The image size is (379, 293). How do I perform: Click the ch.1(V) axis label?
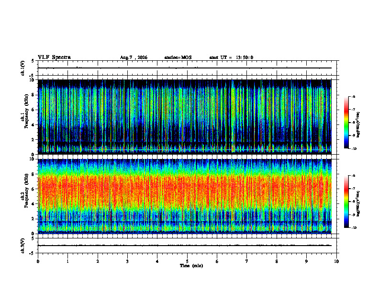[x=23, y=68]
